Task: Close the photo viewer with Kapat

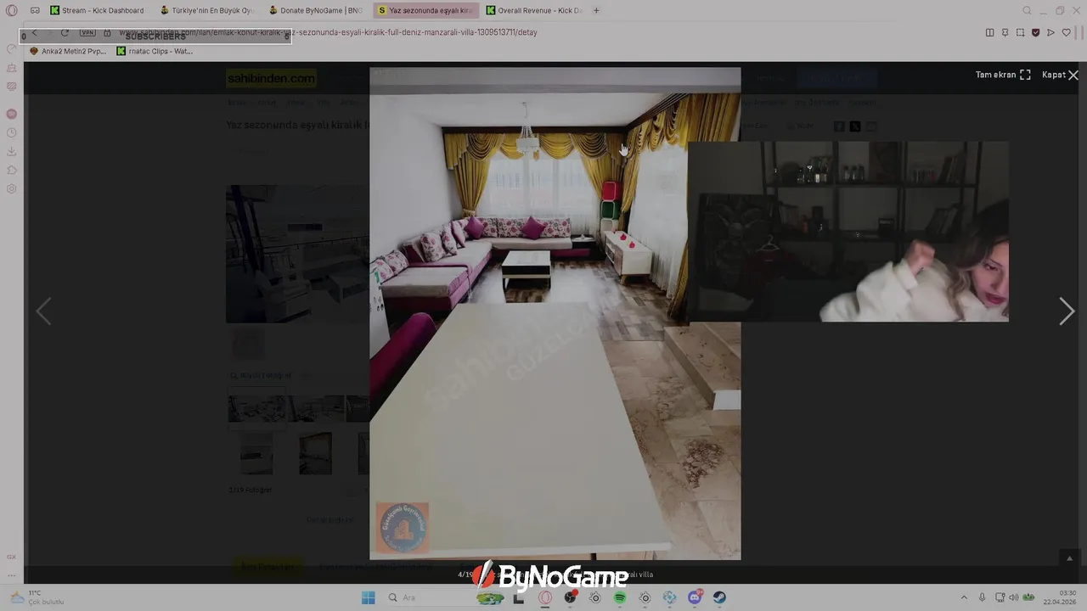Action: click(1060, 75)
